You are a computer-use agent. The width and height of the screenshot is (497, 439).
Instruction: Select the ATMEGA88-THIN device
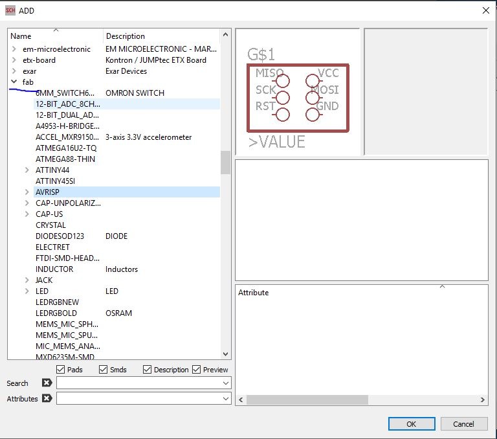[x=65, y=159]
